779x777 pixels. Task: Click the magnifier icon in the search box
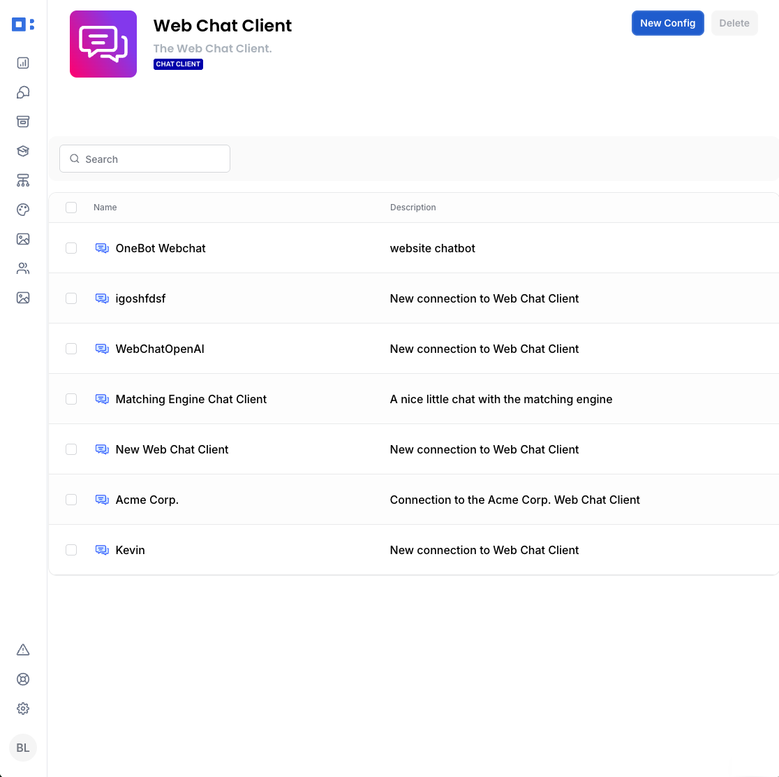(75, 159)
